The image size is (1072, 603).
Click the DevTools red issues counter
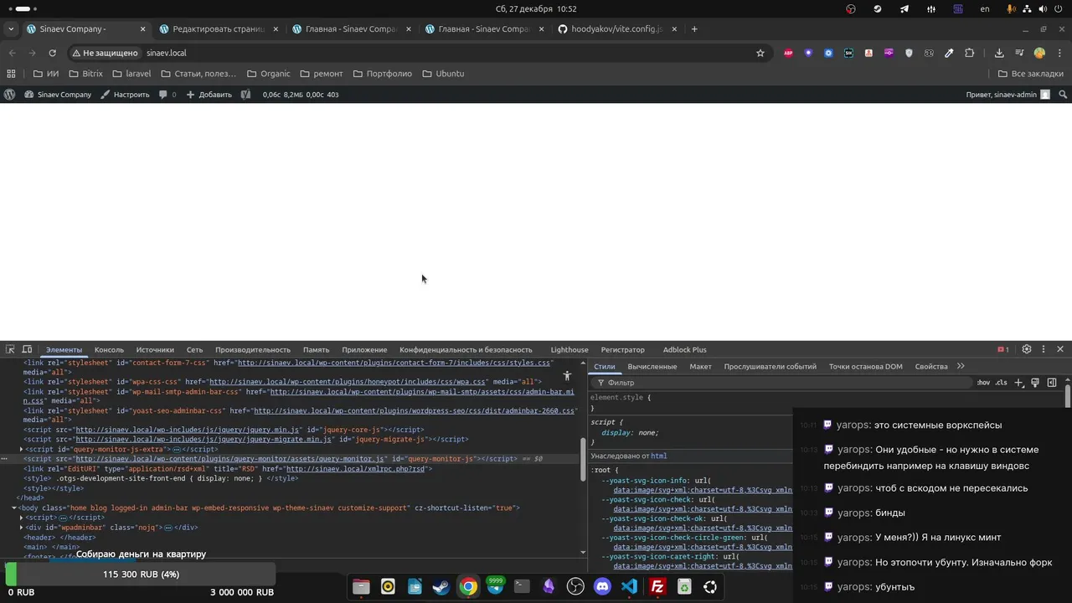1002,349
